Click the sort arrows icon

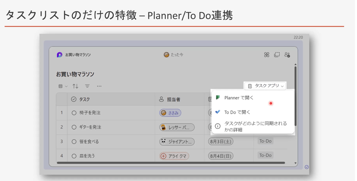(x=75, y=86)
